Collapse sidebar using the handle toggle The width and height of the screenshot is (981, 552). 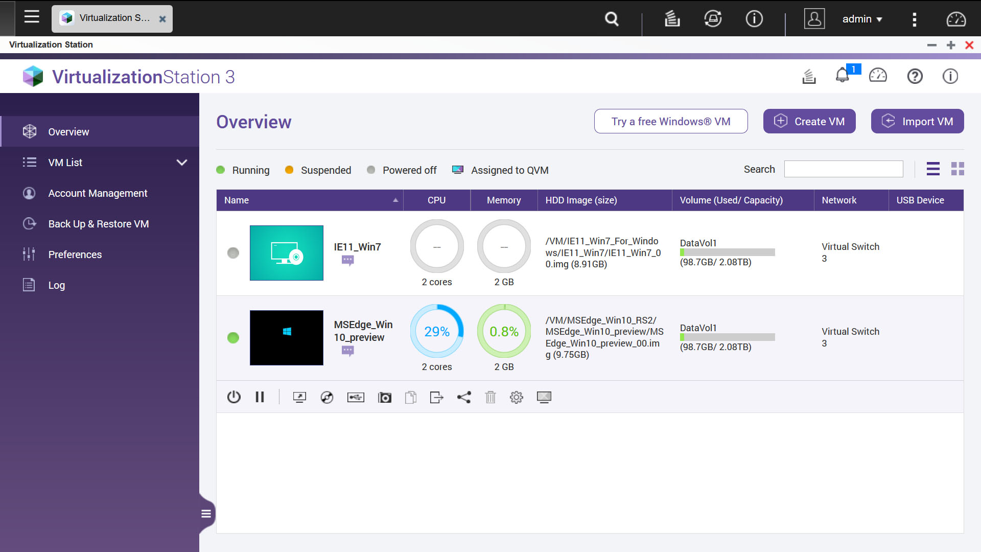pos(206,514)
